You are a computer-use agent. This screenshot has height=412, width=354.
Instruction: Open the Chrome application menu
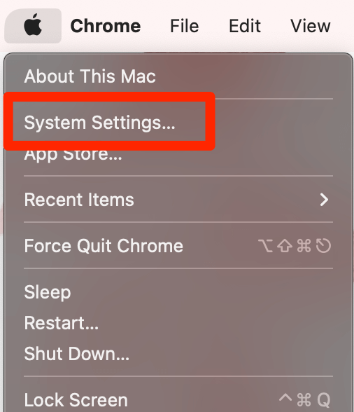pos(106,26)
